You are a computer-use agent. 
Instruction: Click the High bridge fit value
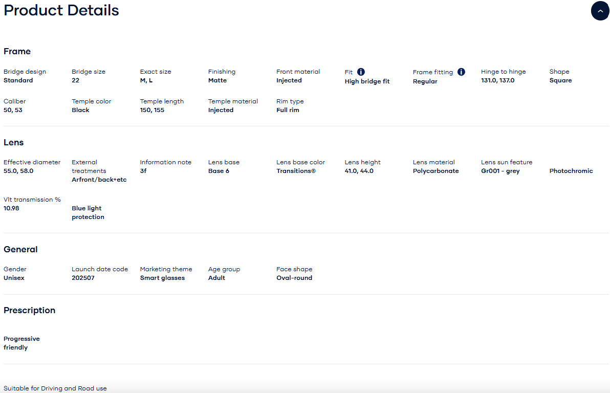(367, 81)
